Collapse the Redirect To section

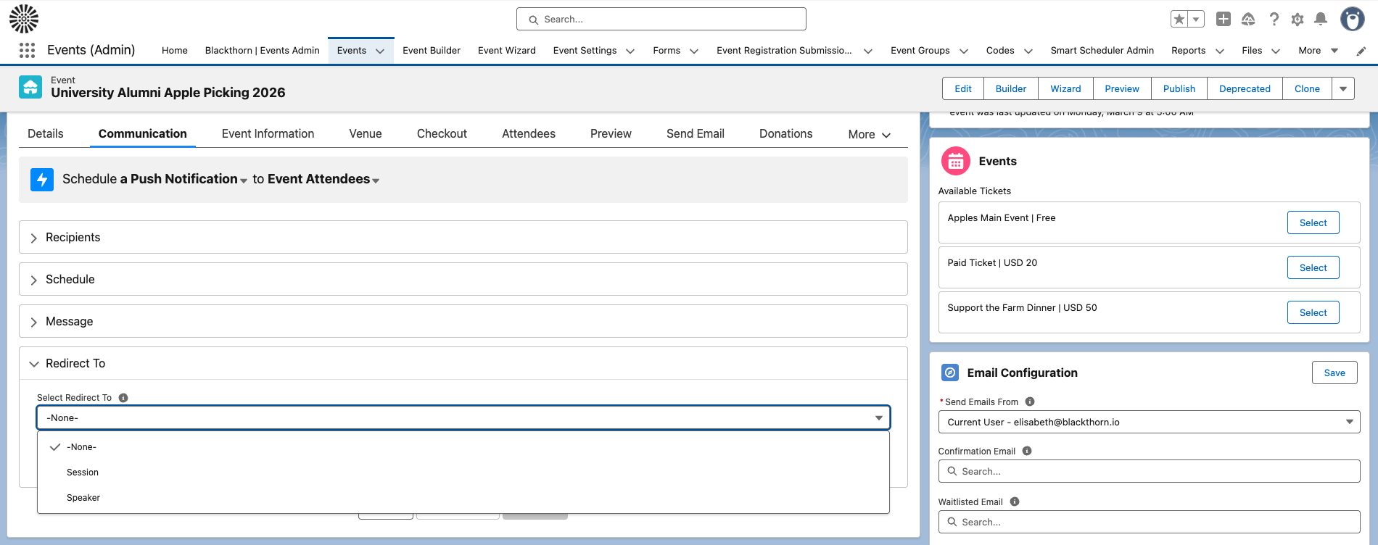click(x=75, y=364)
